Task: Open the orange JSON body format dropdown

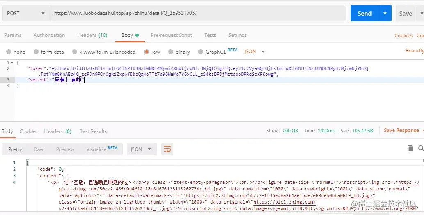Action: (x=255, y=52)
